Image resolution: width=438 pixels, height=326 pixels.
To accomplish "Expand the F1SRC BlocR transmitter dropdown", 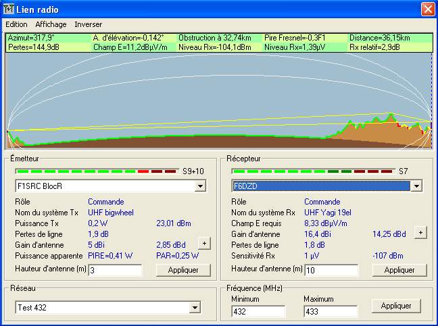I will [x=200, y=186].
